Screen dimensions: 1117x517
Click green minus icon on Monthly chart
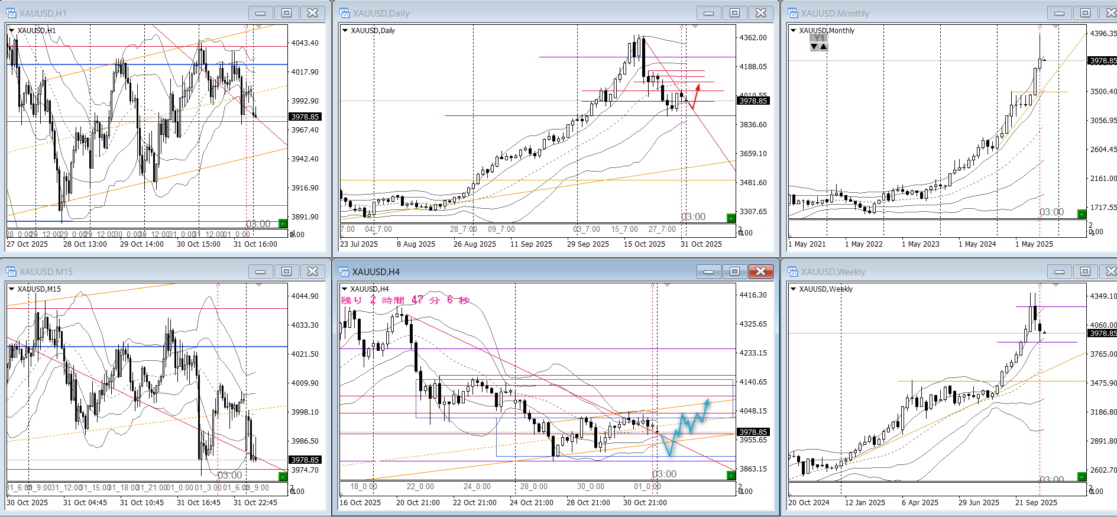click(x=1082, y=214)
